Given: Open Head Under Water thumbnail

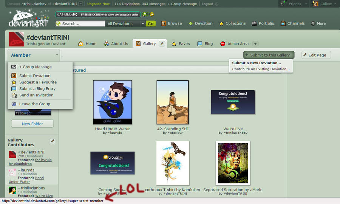Looking at the screenshot, I should pos(112,102).
